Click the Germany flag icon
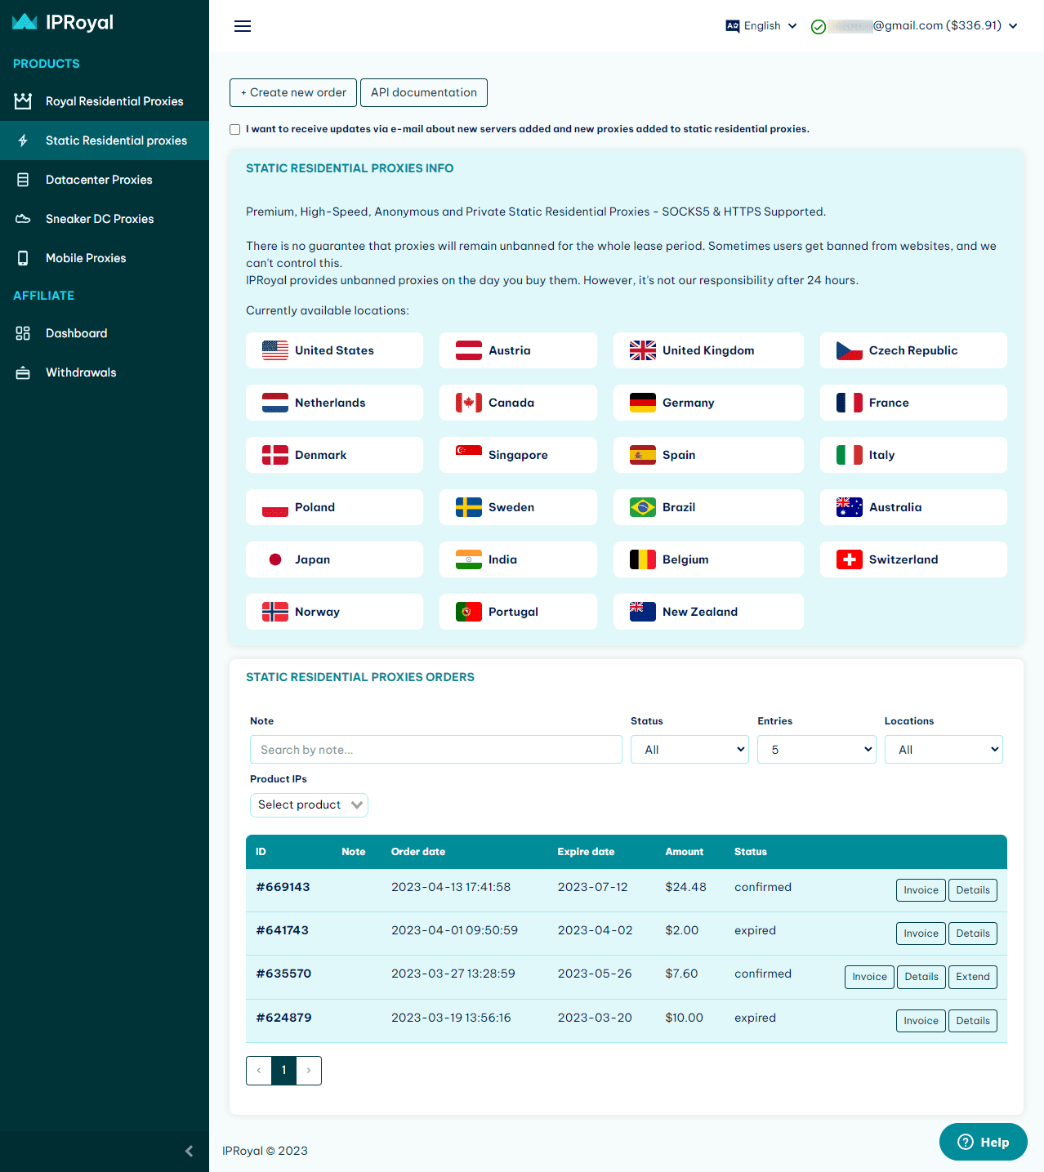The height and width of the screenshot is (1172, 1044). pos(643,403)
